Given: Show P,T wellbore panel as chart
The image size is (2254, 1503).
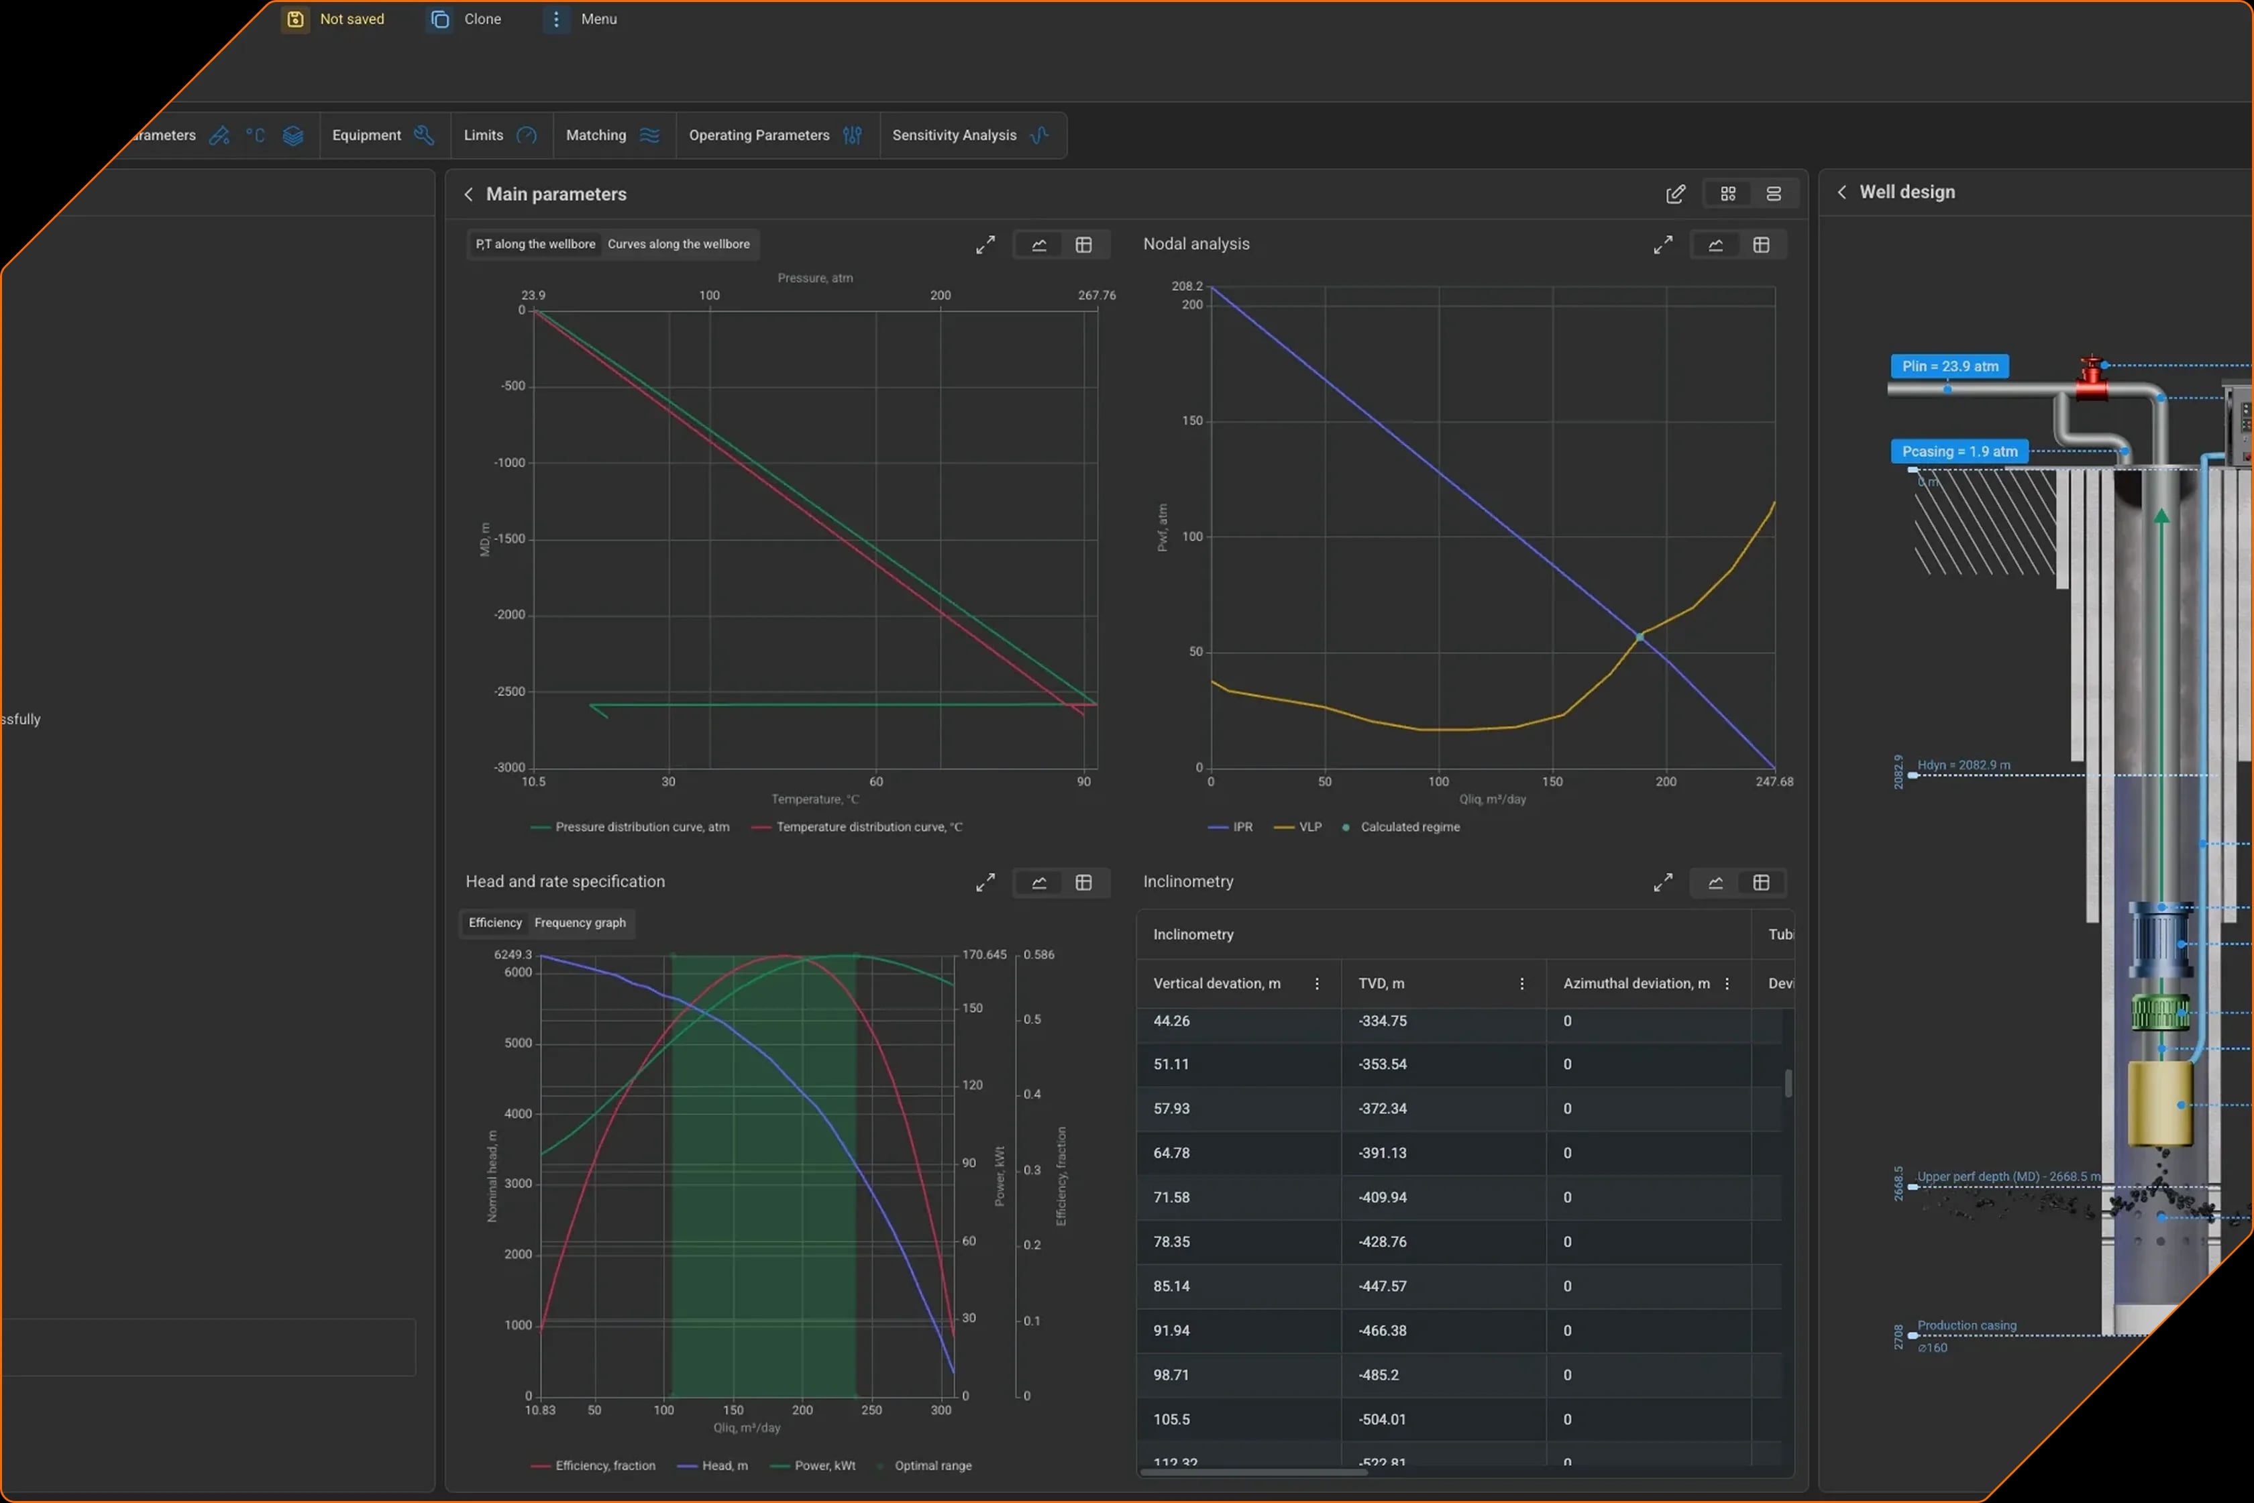Looking at the screenshot, I should point(1038,244).
